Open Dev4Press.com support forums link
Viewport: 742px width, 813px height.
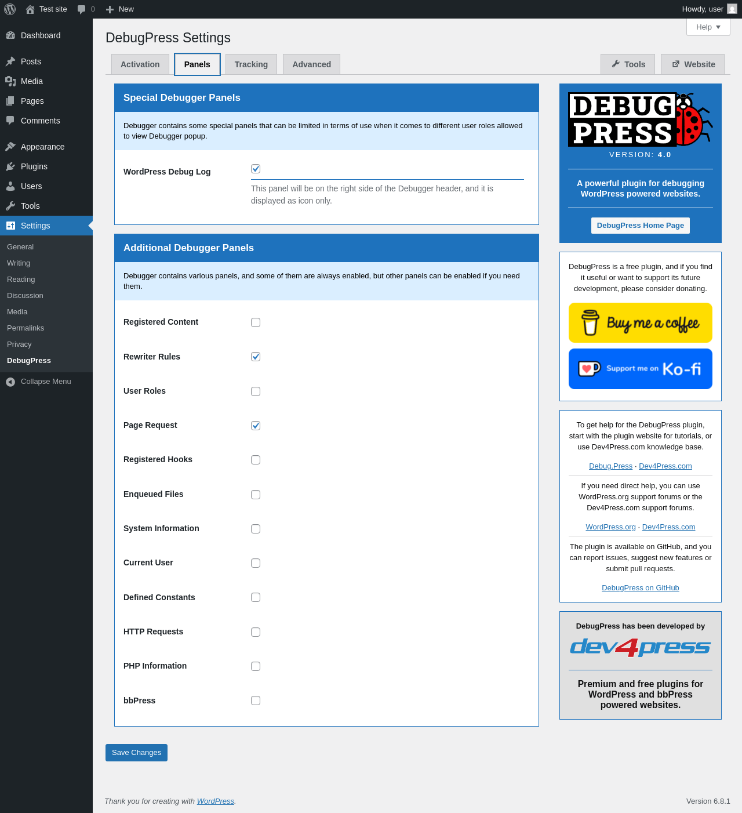pyautogui.click(x=668, y=527)
